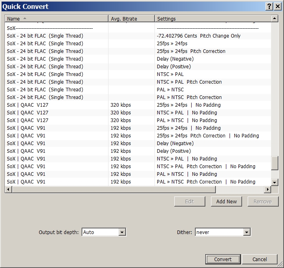Screen dimensions: 284x268
Task: Click the vertical scrollbar up arrow
Action: pos(275,19)
